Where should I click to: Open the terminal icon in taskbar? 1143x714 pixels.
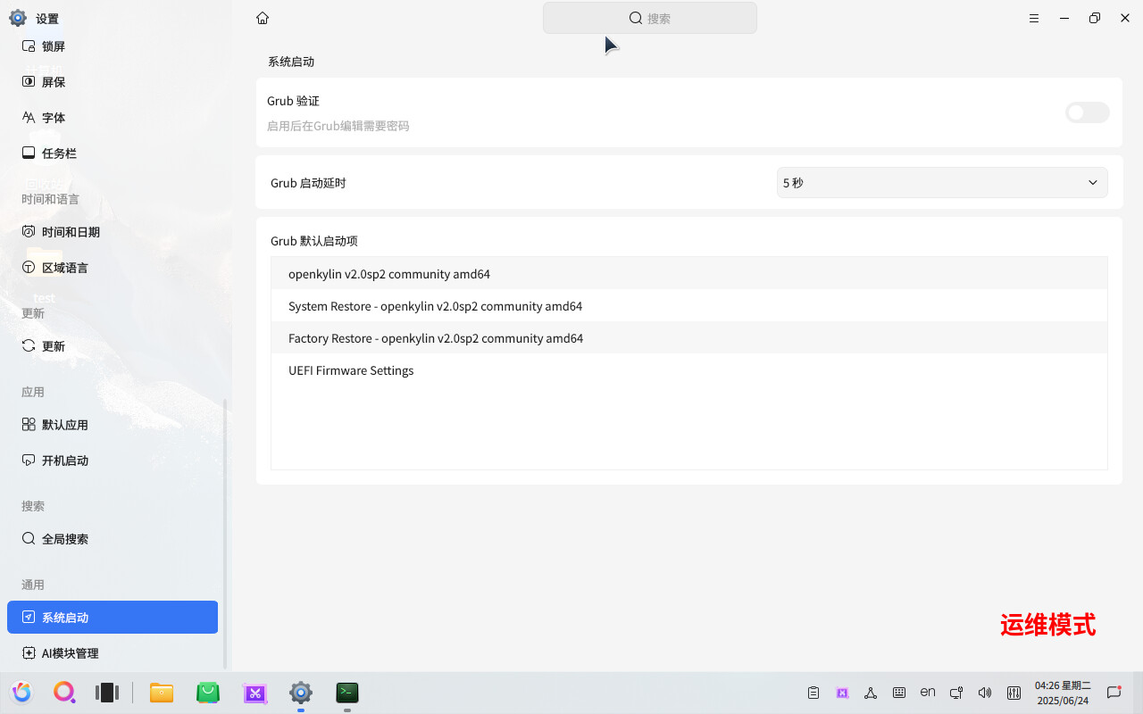(347, 693)
